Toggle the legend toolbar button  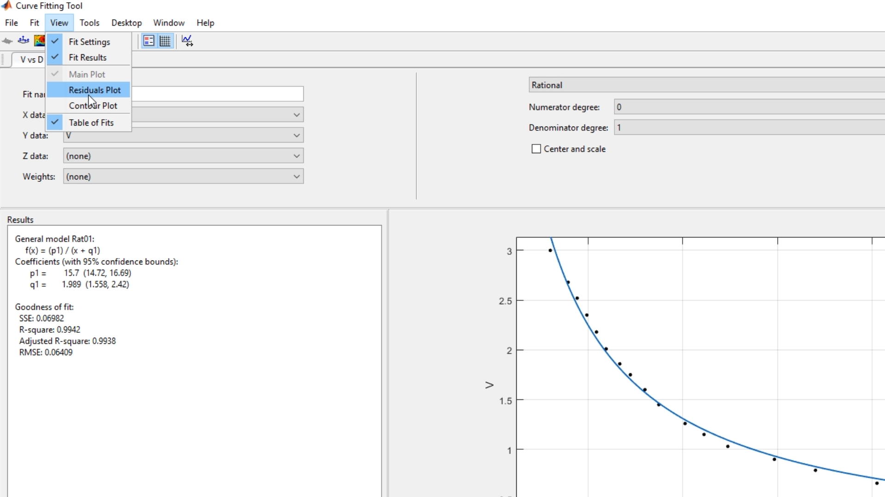coord(148,41)
